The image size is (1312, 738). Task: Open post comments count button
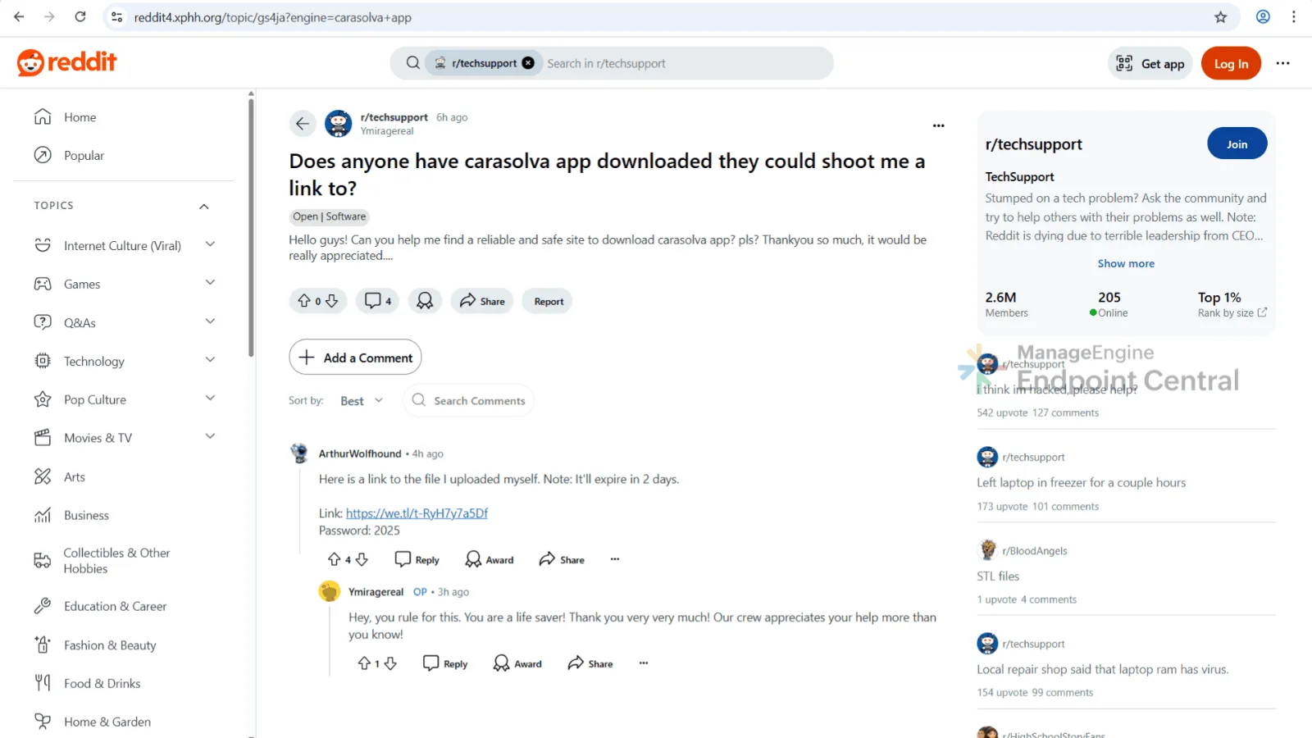(x=378, y=301)
